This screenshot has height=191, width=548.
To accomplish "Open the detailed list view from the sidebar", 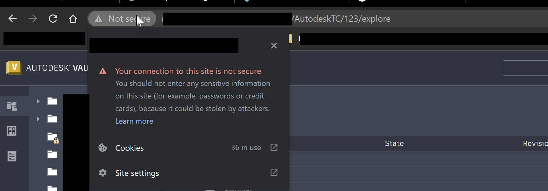I will point(12,156).
